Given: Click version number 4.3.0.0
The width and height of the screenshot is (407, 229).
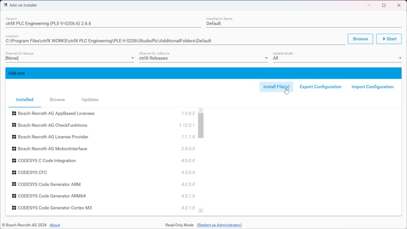Looking at the screenshot, I should pyautogui.click(x=188, y=172).
